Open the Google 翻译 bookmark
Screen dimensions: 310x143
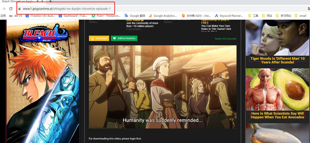[x=135, y=16]
